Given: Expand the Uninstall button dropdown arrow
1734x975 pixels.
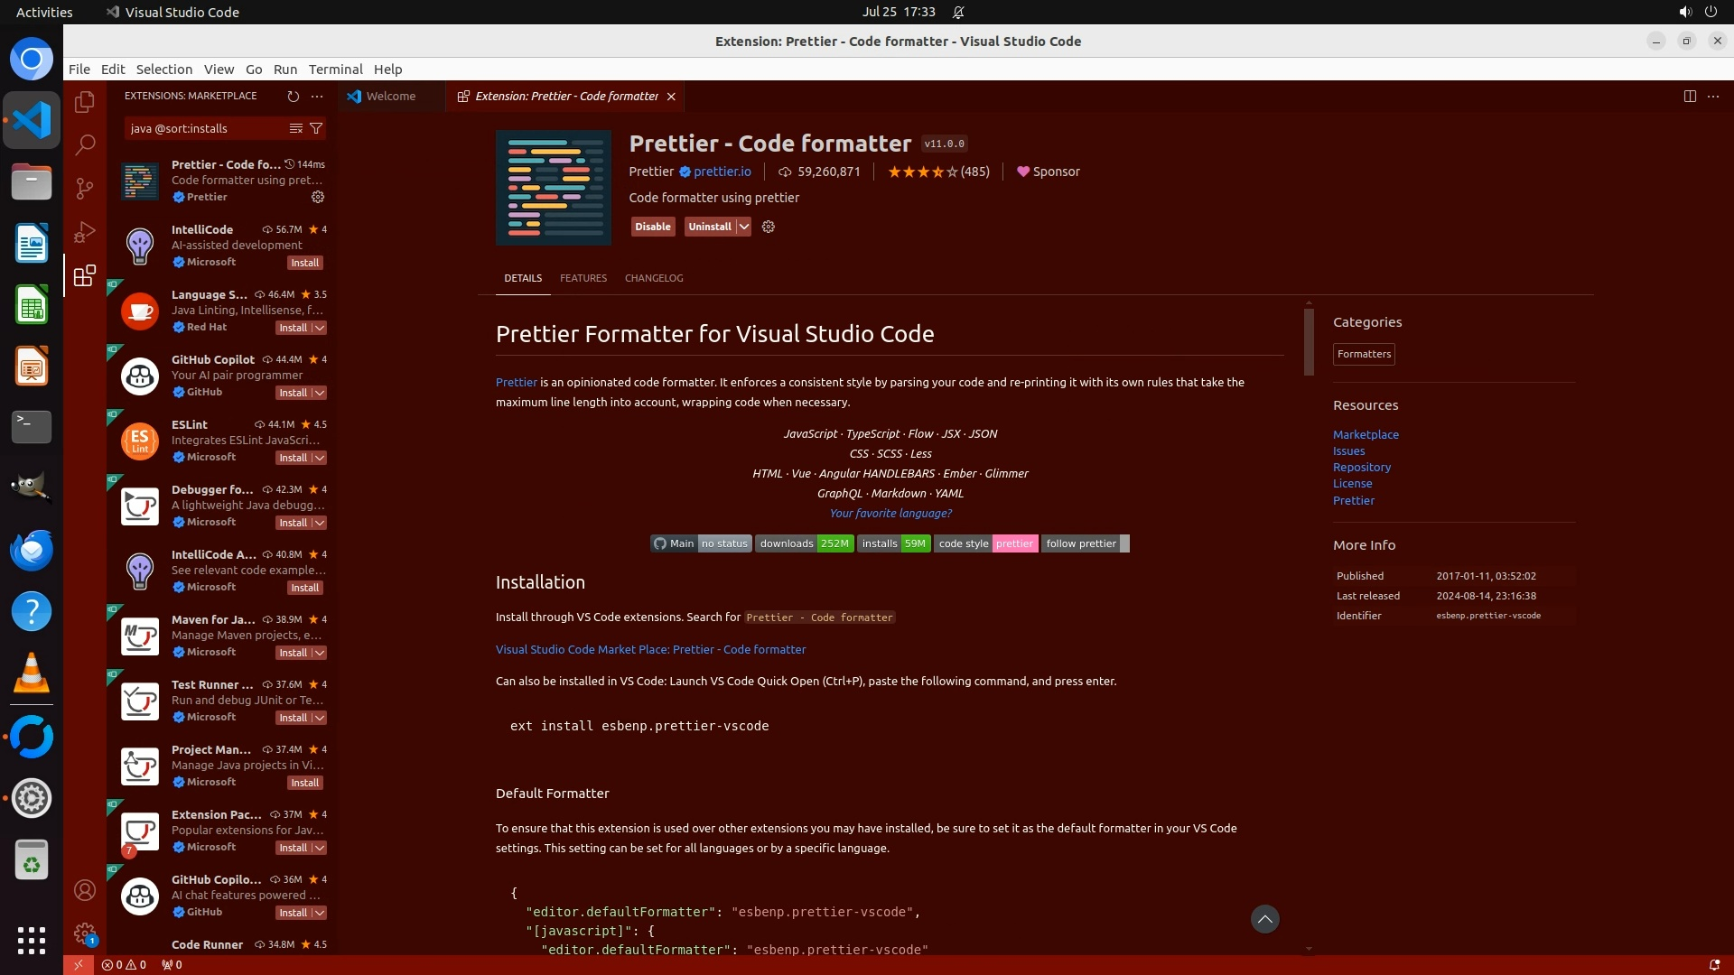Looking at the screenshot, I should 743,227.
